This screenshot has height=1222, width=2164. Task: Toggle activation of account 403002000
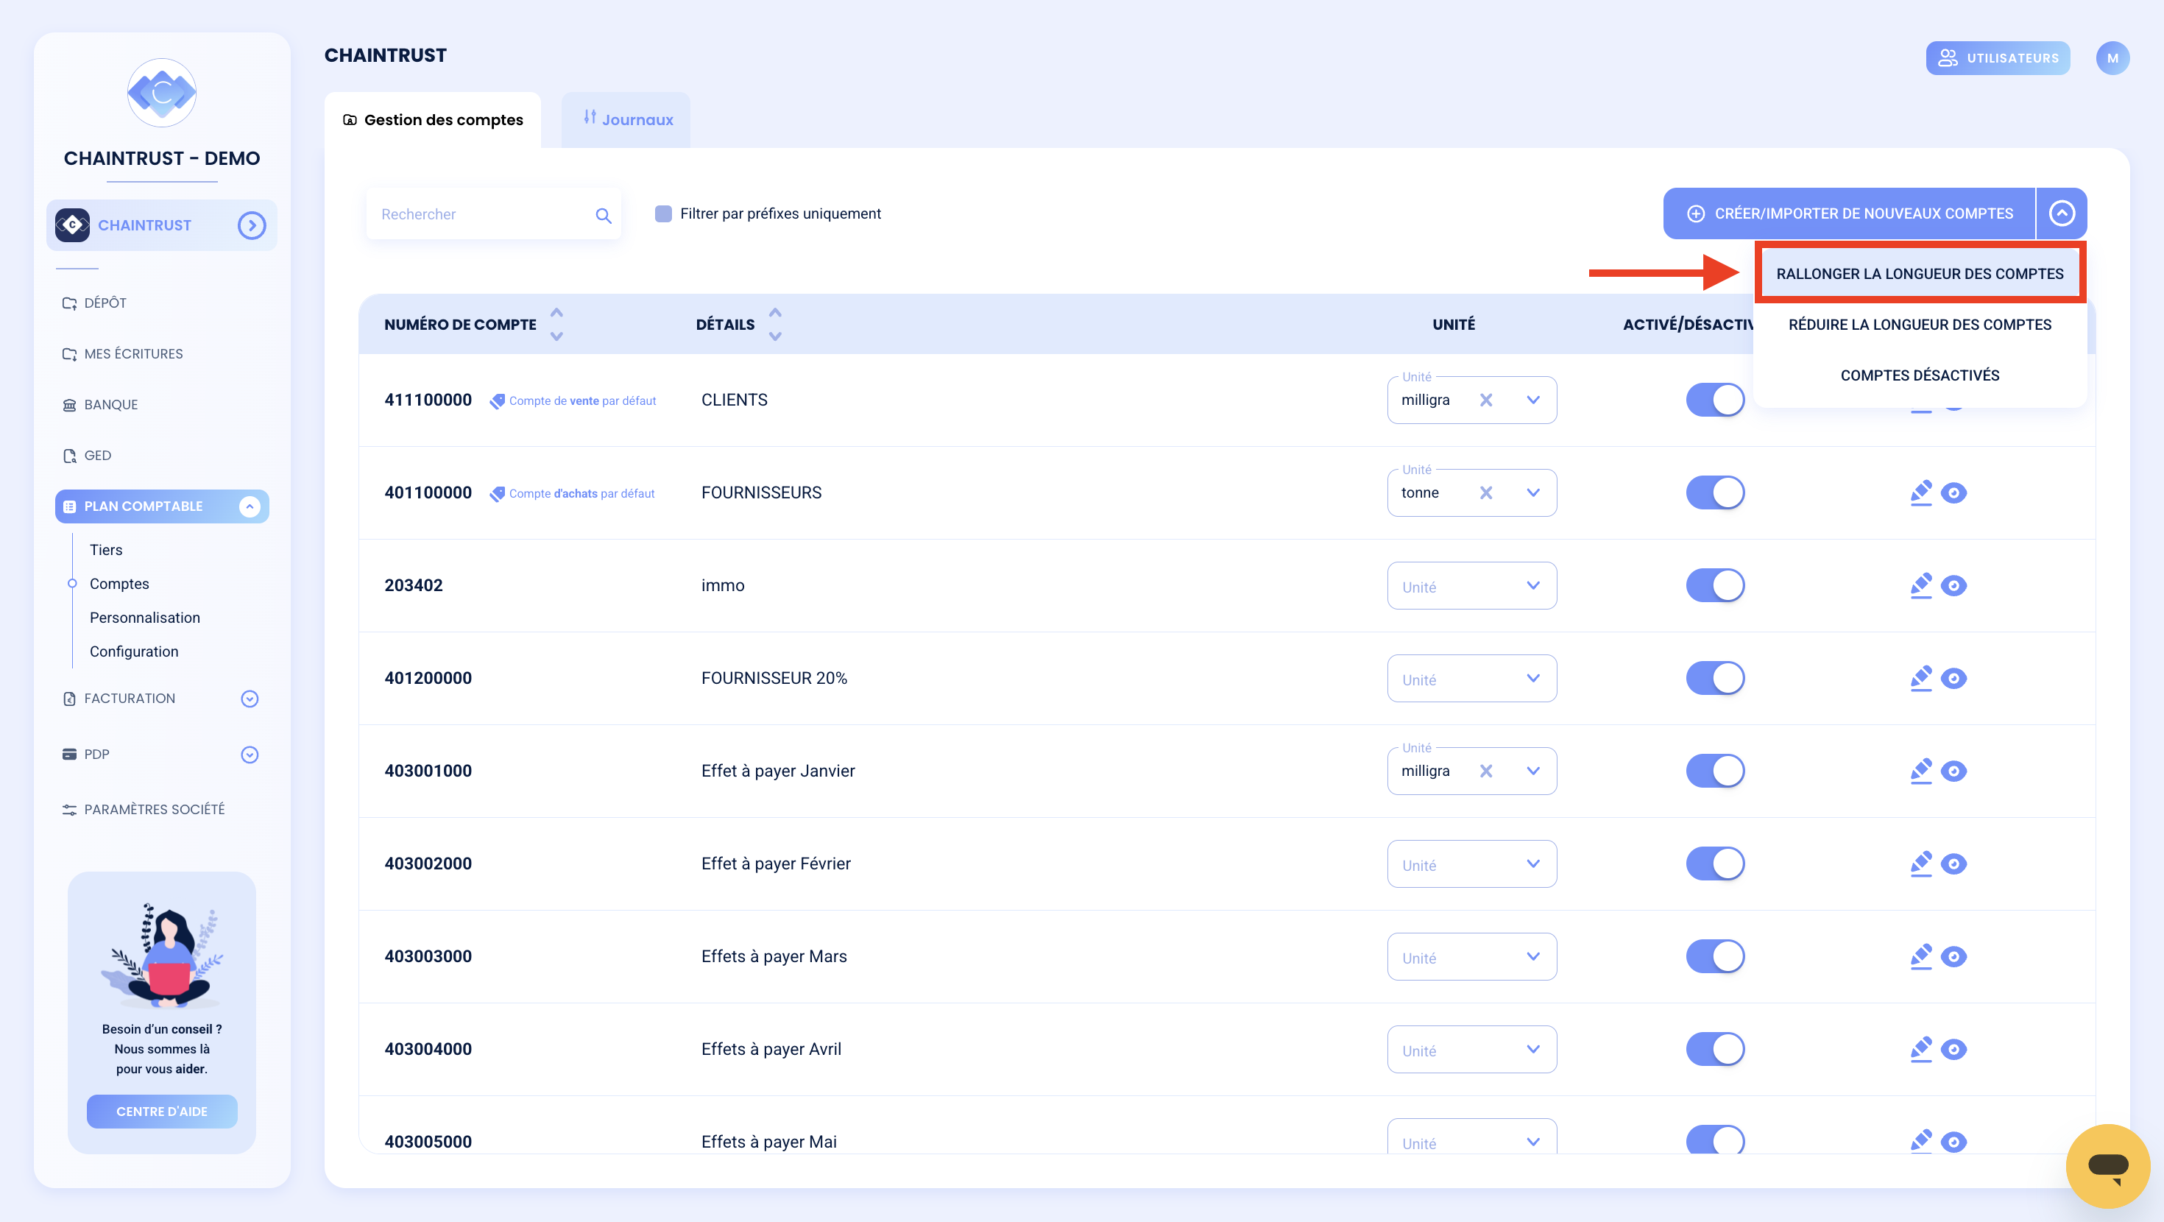point(1714,863)
